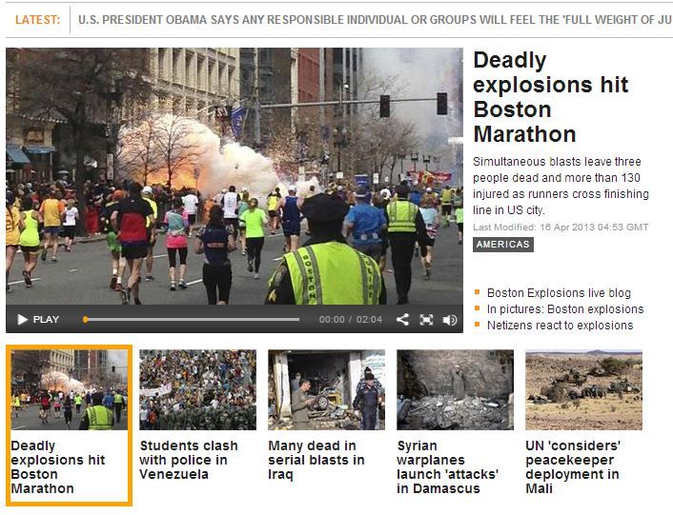Mute the video using the speaker icon

pyautogui.click(x=449, y=320)
